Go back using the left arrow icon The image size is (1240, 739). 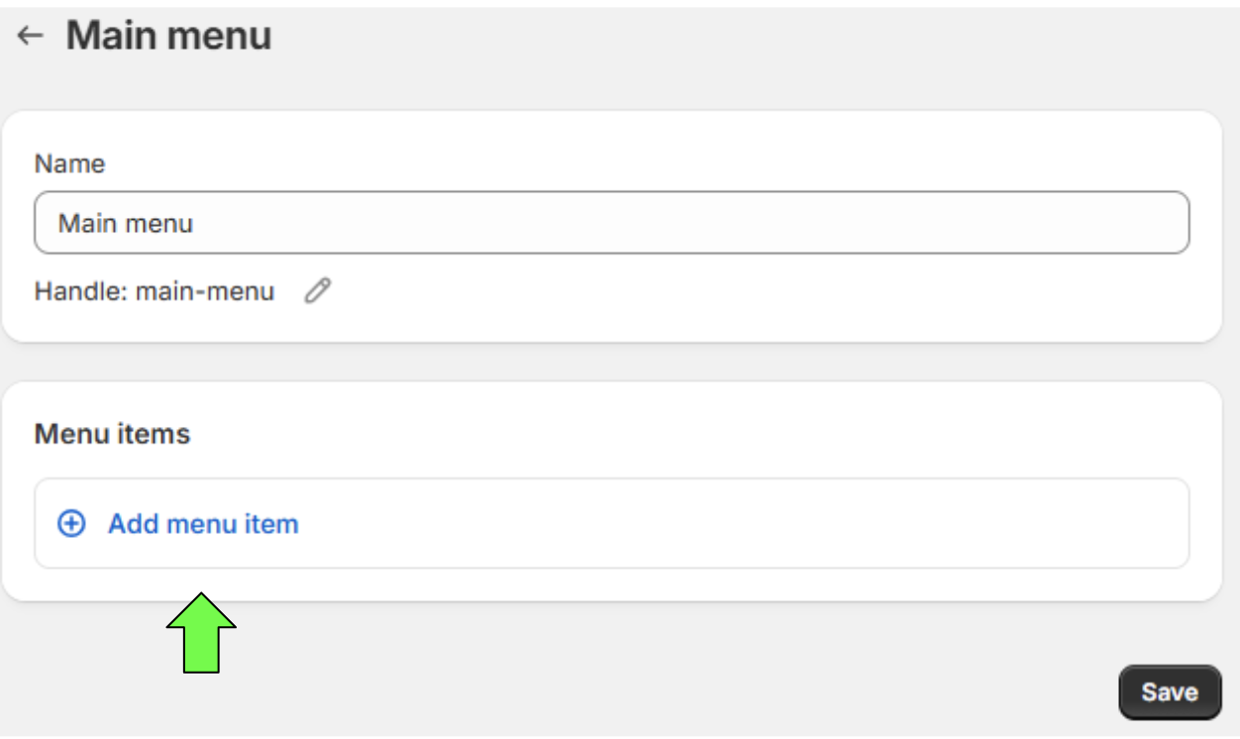pyautogui.click(x=31, y=37)
